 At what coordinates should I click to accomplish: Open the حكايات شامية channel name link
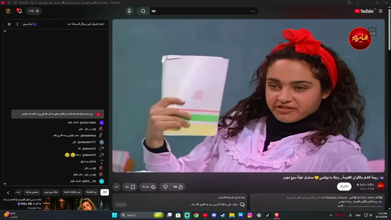point(367,185)
